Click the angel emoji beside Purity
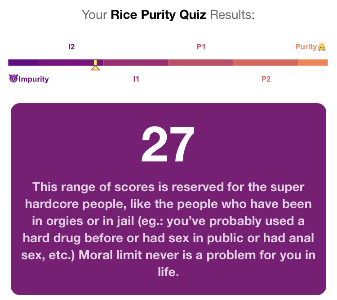The width and height of the screenshot is (337, 300). [322, 47]
